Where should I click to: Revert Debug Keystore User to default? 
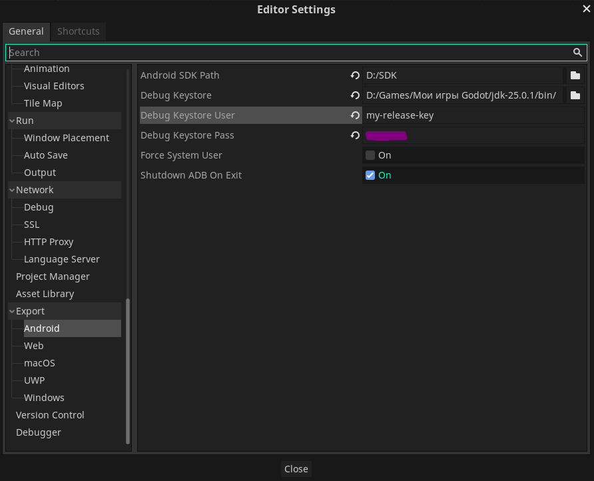[355, 116]
